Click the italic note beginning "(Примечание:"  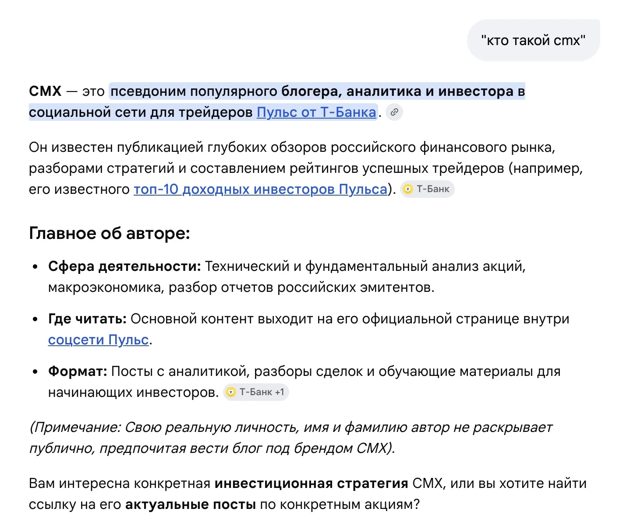pos(290,438)
